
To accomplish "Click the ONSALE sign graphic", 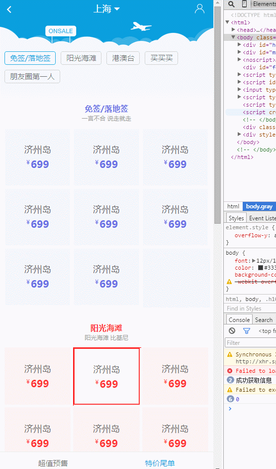I will pos(61,31).
